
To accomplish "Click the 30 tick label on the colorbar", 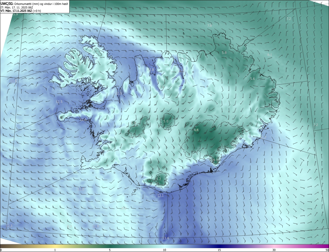I will coord(274,250).
